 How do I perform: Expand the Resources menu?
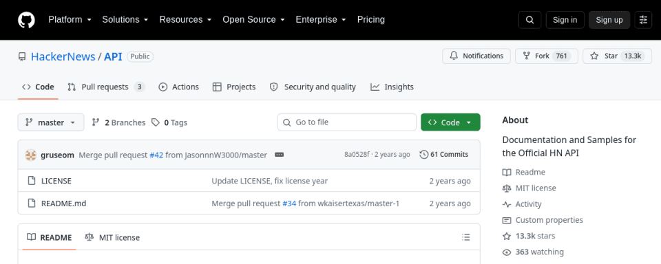click(x=185, y=20)
